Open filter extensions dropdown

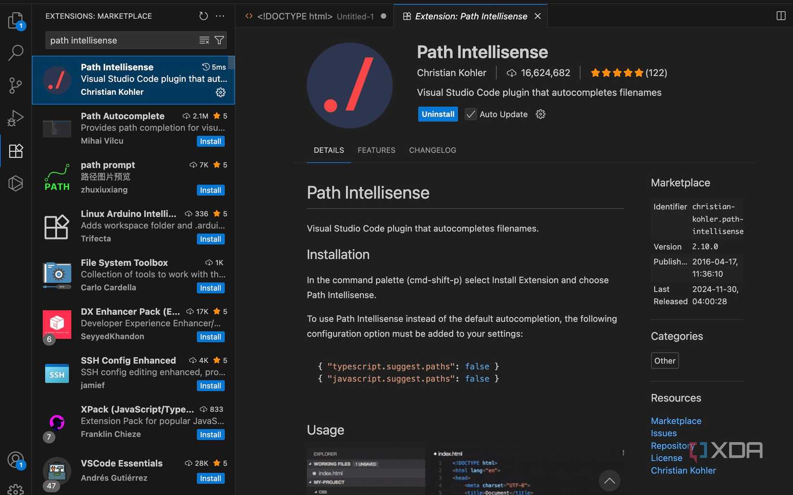(219, 40)
